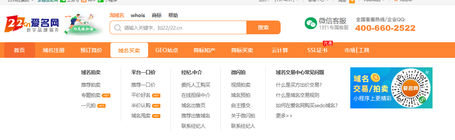This screenshot has width=455, height=140.
Task: Open 视频拍卖 under 微闪拍
Action: click(x=241, y=85)
